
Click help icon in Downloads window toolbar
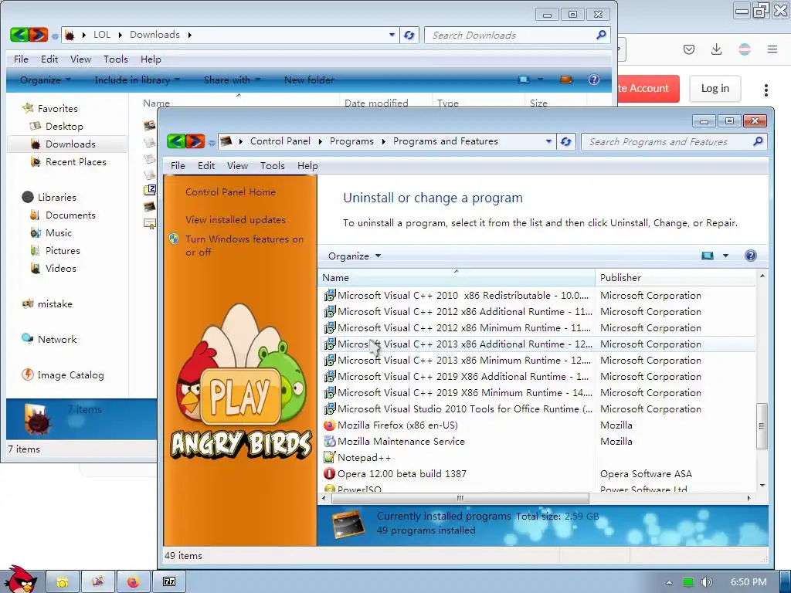(594, 80)
